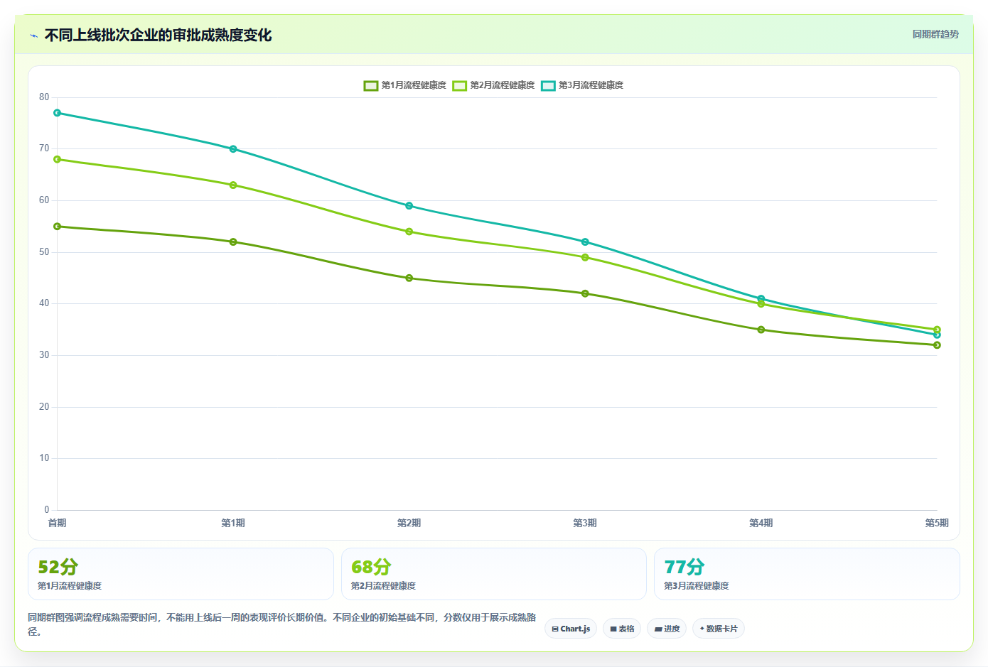Click 第1月 data point at 首期 (55)
This screenshot has height=667, width=988.
click(x=57, y=227)
